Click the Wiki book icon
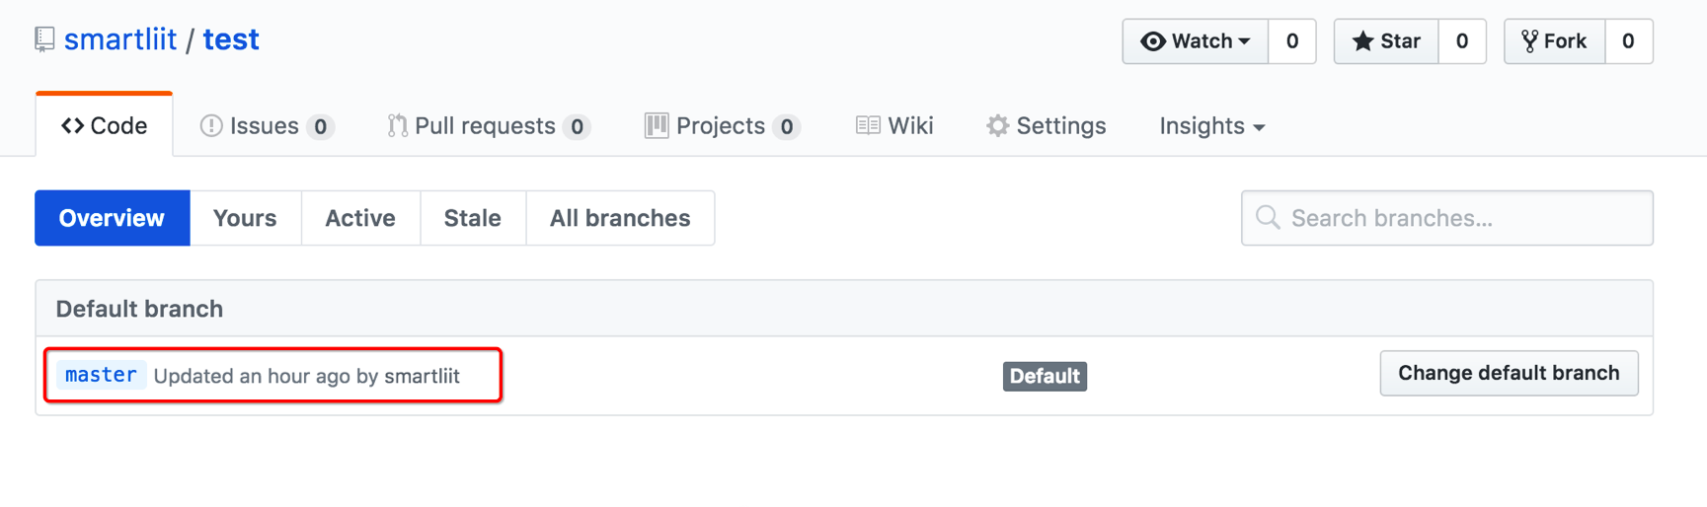The height and width of the screenshot is (507, 1707). [x=868, y=126]
